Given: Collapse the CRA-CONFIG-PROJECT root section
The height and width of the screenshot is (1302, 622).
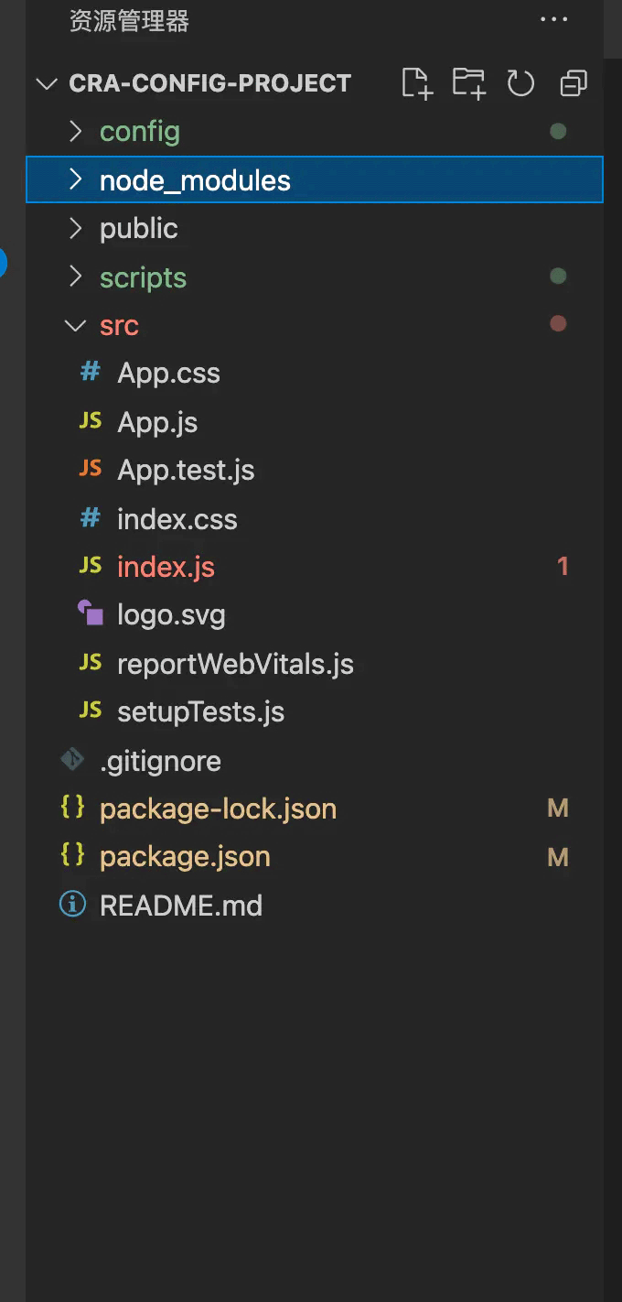Looking at the screenshot, I should tap(46, 84).
